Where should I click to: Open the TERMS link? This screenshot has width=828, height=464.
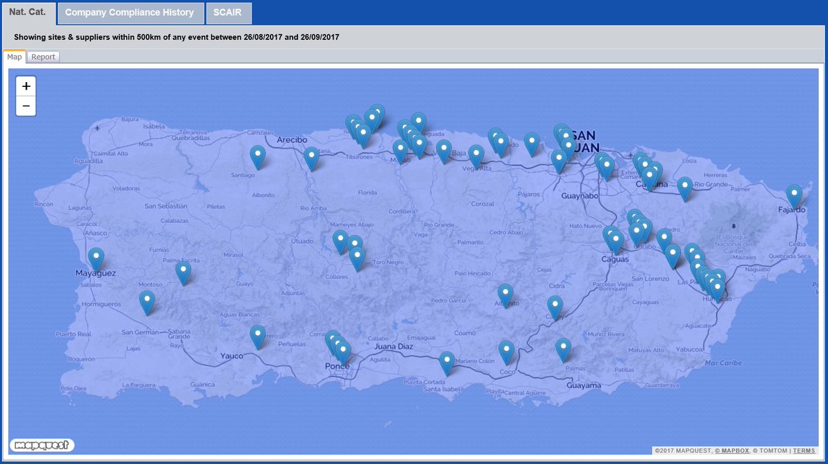(804, 450)
